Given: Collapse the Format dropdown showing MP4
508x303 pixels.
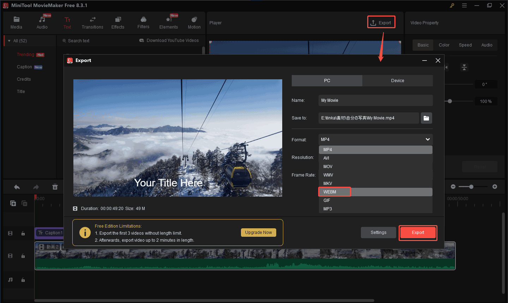Looking at the screenshot, I should pos(428,140).
